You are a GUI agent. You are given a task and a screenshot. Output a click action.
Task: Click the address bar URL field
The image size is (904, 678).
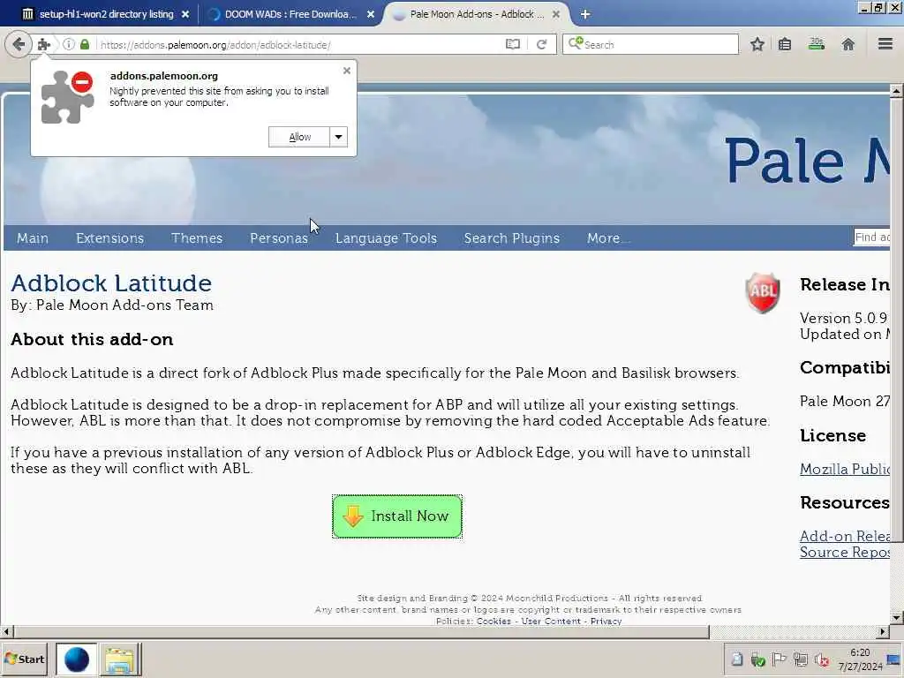(x=300, y=44)
